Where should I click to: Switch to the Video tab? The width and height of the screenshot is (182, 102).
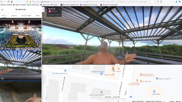point(38,16)
